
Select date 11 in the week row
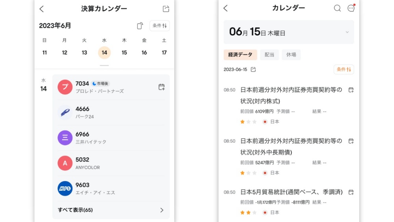tap(45, 52)
